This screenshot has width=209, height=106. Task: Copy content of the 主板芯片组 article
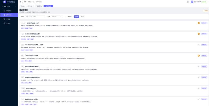(x=204, y=99)
